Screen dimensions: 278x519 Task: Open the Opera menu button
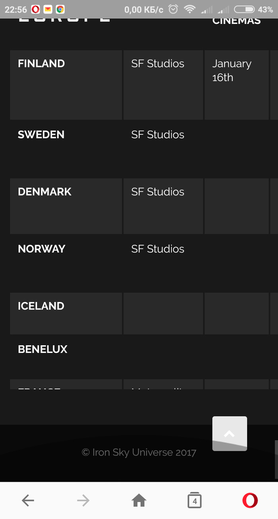pos(250,501)
